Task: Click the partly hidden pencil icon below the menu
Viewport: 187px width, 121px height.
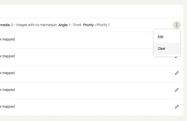Action: pyautogui.click(x=176, y=57)
